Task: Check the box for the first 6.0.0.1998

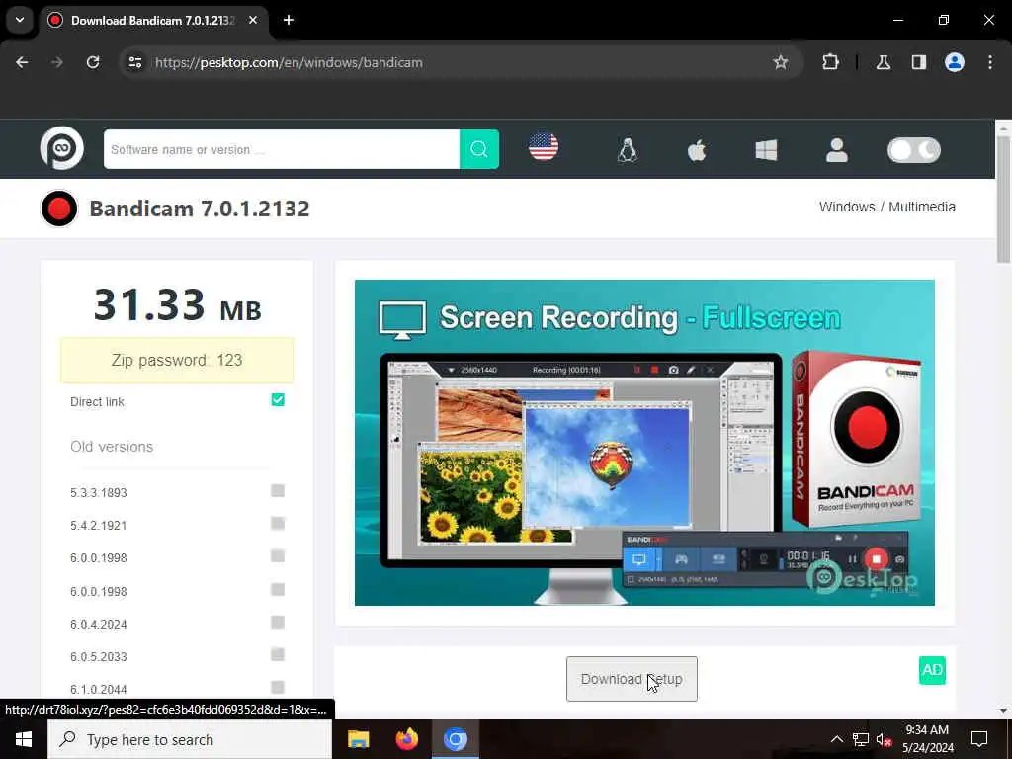Action: (x=278, y=556)
